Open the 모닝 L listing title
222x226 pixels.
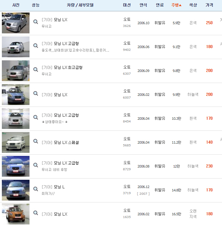click(x=53, y=187)
